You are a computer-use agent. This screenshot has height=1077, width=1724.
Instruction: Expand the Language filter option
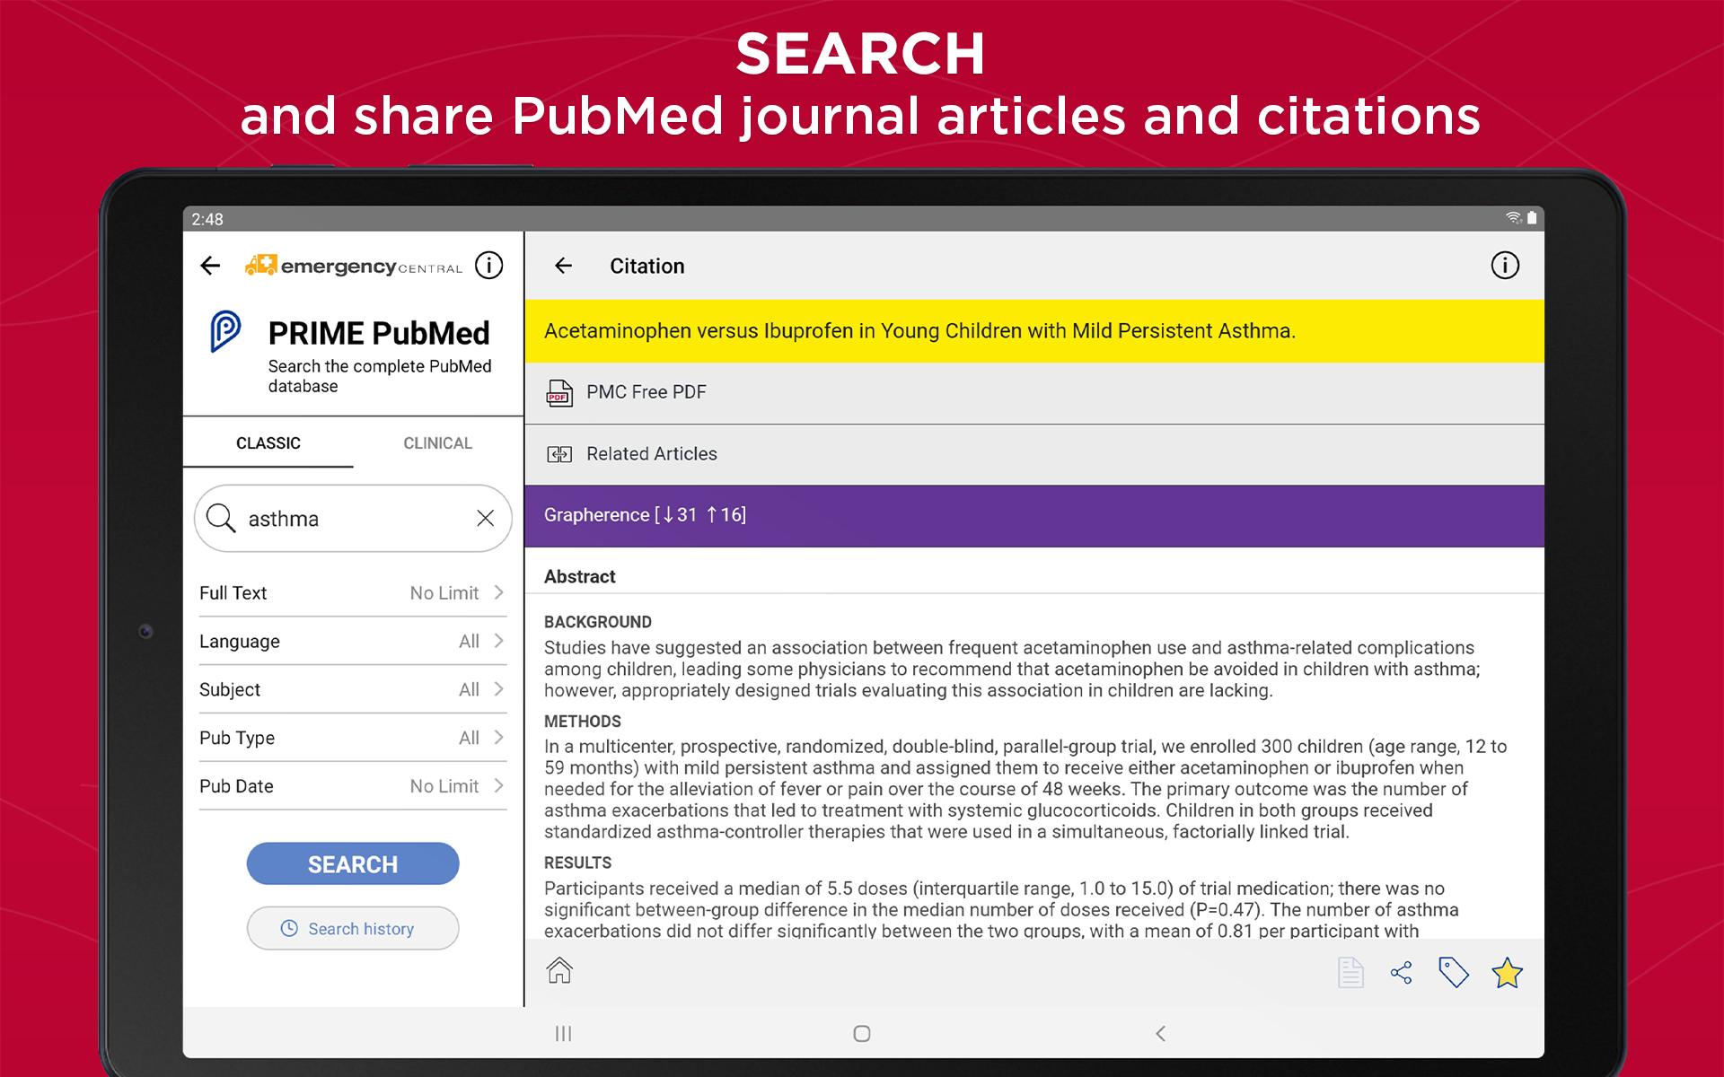click(x=352, y=641)
